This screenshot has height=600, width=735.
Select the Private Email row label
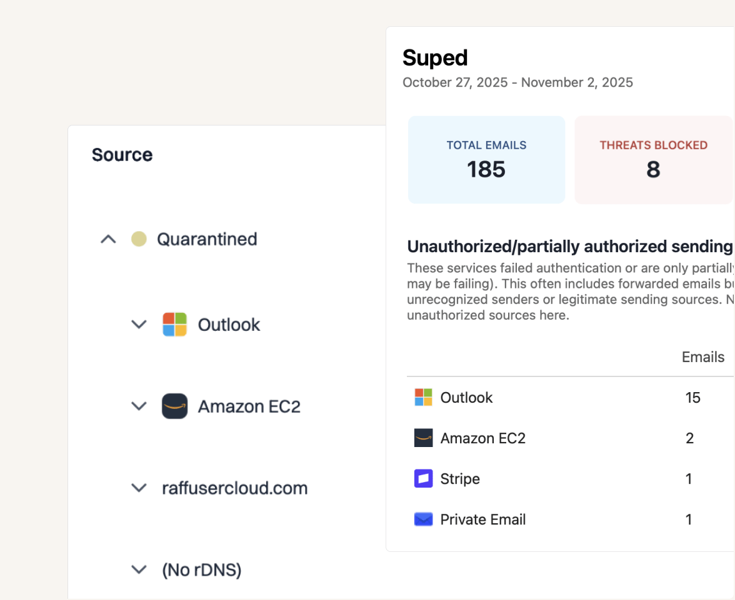tap(482, 519)
